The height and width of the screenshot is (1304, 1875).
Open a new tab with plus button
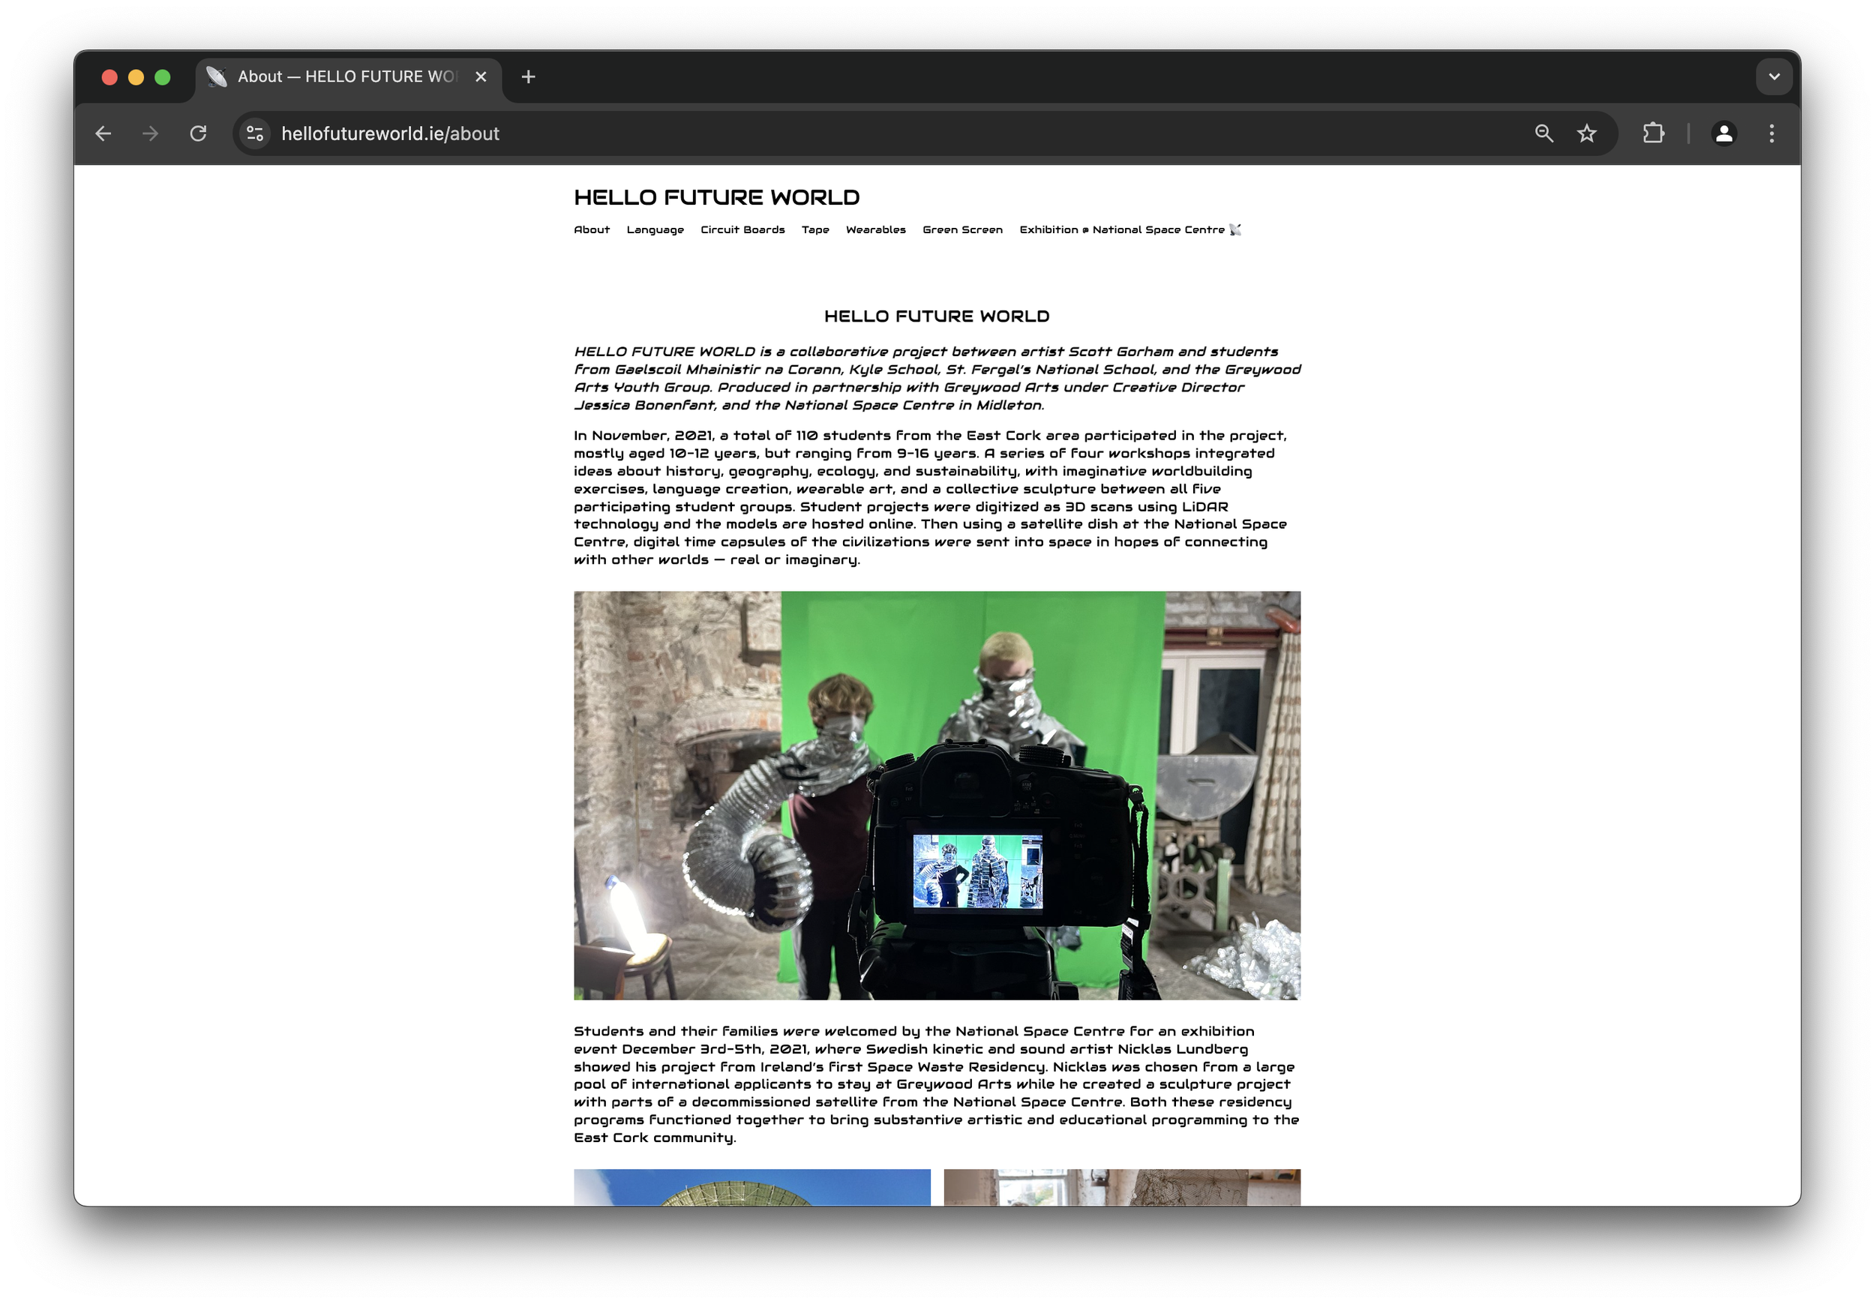528,76
